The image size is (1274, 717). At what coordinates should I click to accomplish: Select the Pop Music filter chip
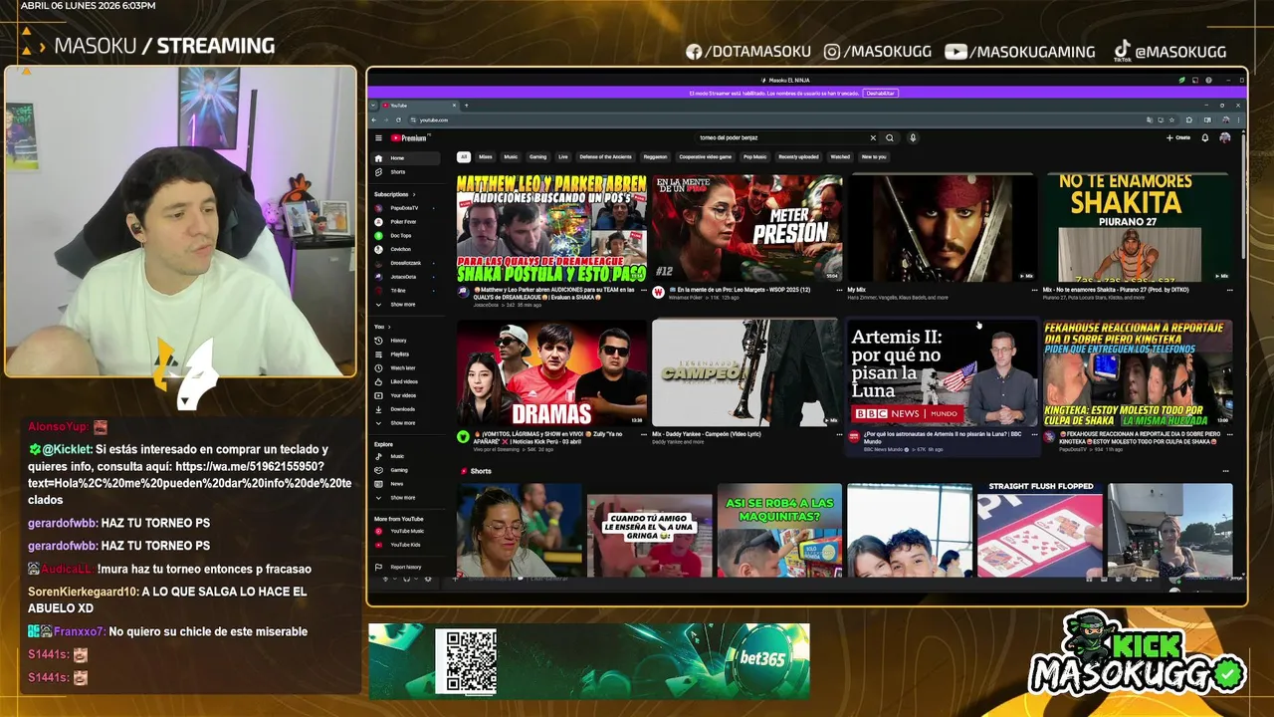coord(754,156)
